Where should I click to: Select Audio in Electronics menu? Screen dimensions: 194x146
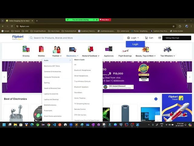click(x=57, y=60)
